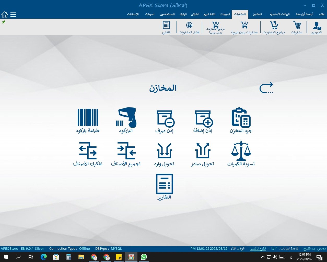Expand the hamburger menu icon
Viewport: 327px width, 262px height.
click(x=13, y=15)
